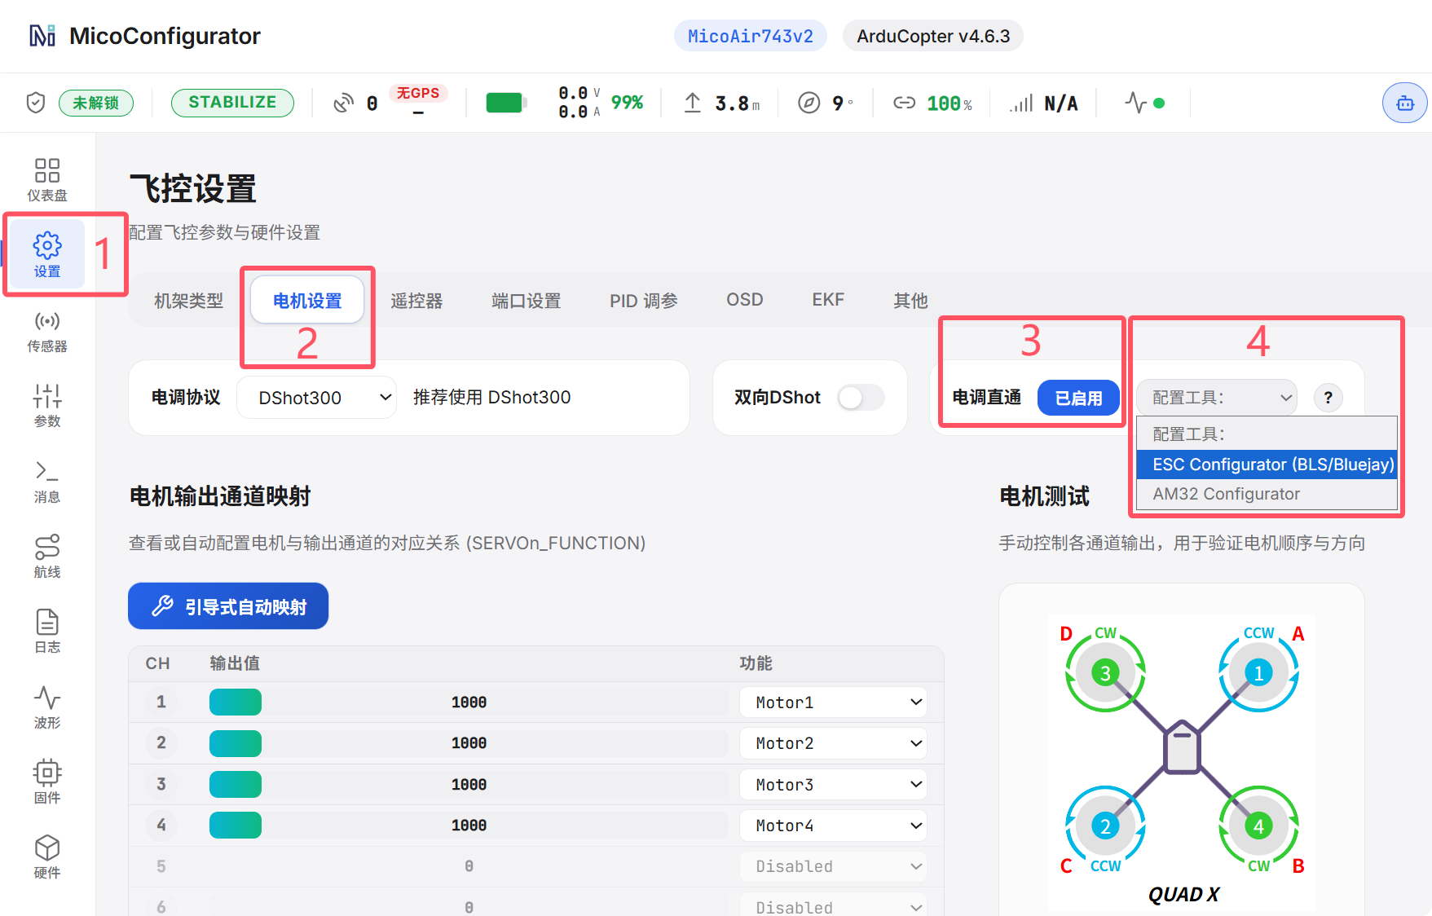
Task: Open the 参数 parameters sidebar icon
Action: coord(47,406)
